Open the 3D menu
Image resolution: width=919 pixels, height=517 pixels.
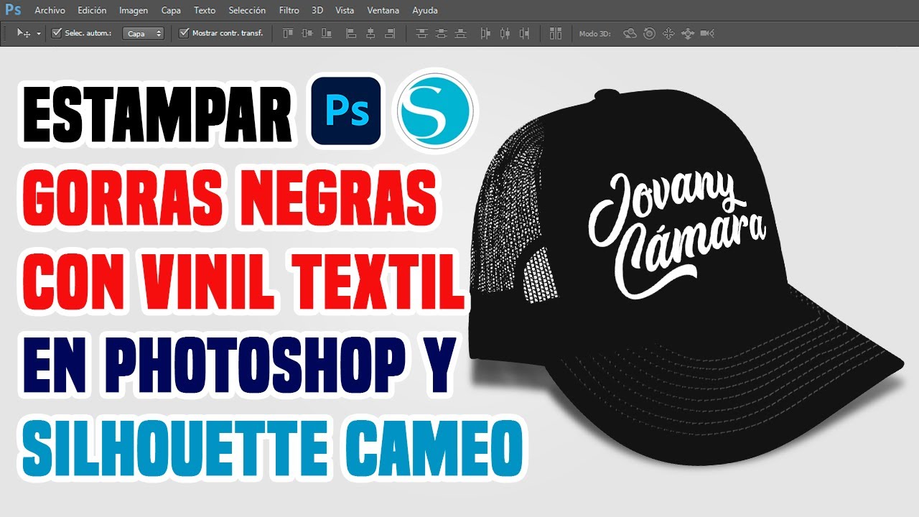point(317,11)
